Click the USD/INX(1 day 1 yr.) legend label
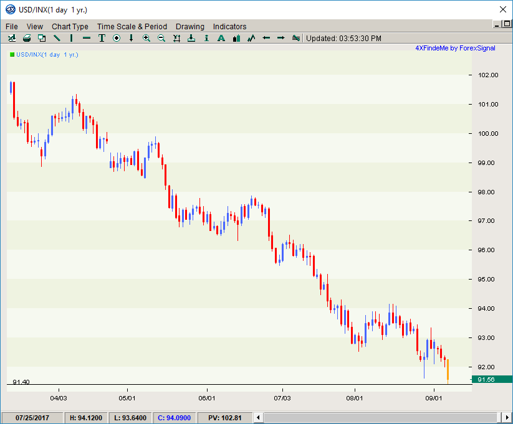513x424 pixels. [47, 55]
